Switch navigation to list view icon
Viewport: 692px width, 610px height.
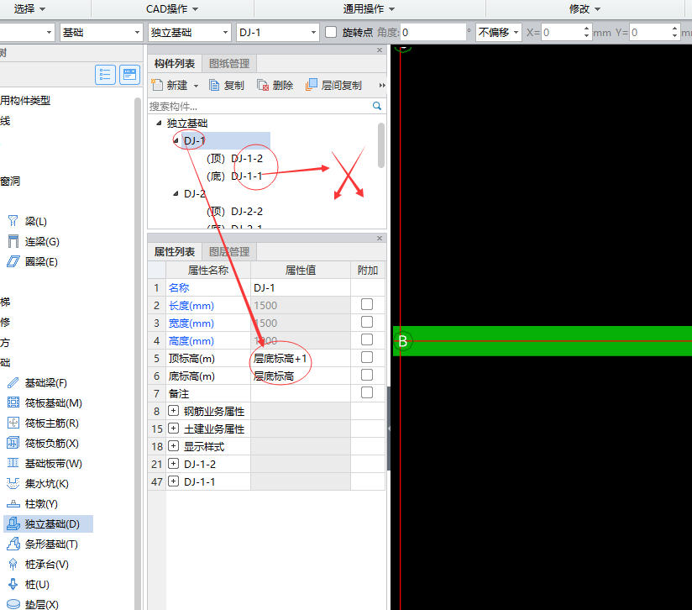click(105, 75)
